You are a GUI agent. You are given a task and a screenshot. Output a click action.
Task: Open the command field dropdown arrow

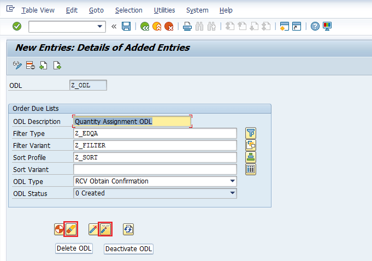click(x=100, y=26)
